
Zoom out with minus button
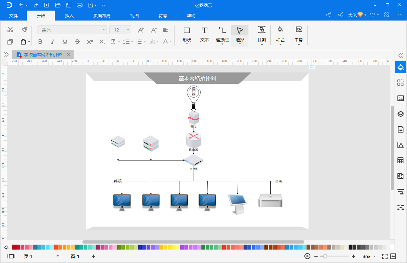(x=316, y=256)
